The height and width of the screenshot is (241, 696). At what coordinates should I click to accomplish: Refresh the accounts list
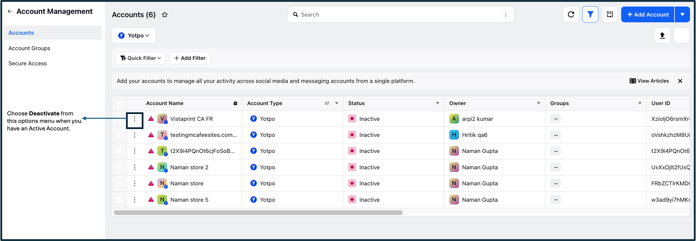click(x=571, y=14)
